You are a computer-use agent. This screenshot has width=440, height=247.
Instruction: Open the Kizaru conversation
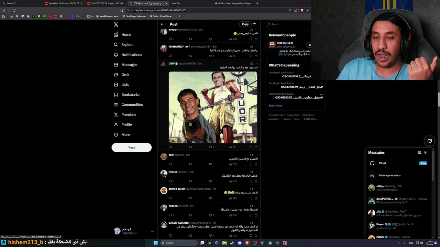coord(398,237)
